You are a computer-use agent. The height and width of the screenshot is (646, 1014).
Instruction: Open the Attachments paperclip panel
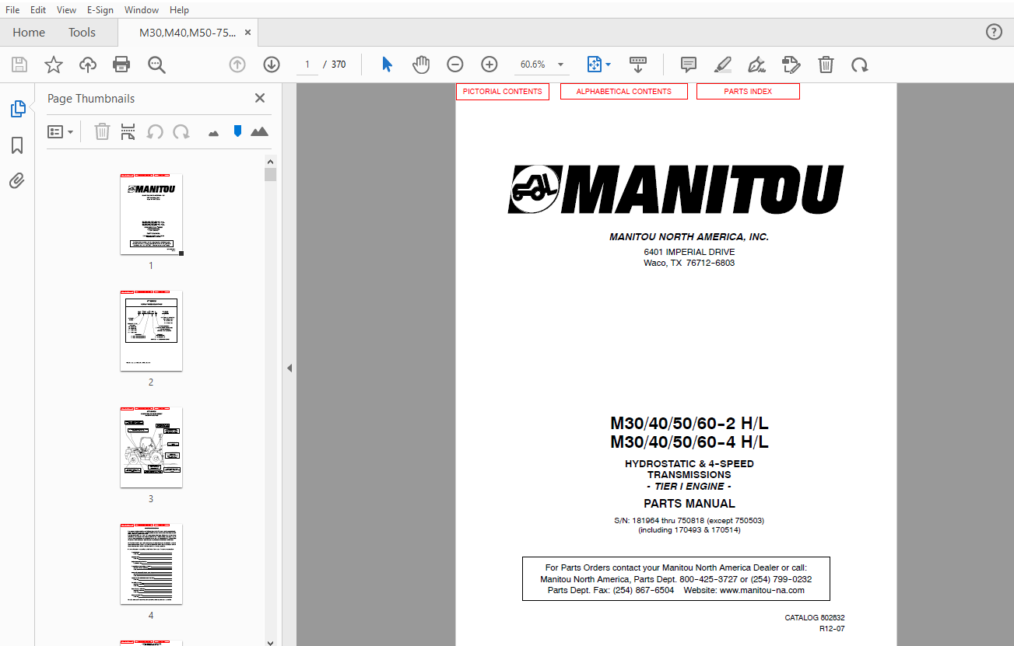point(17,181)
